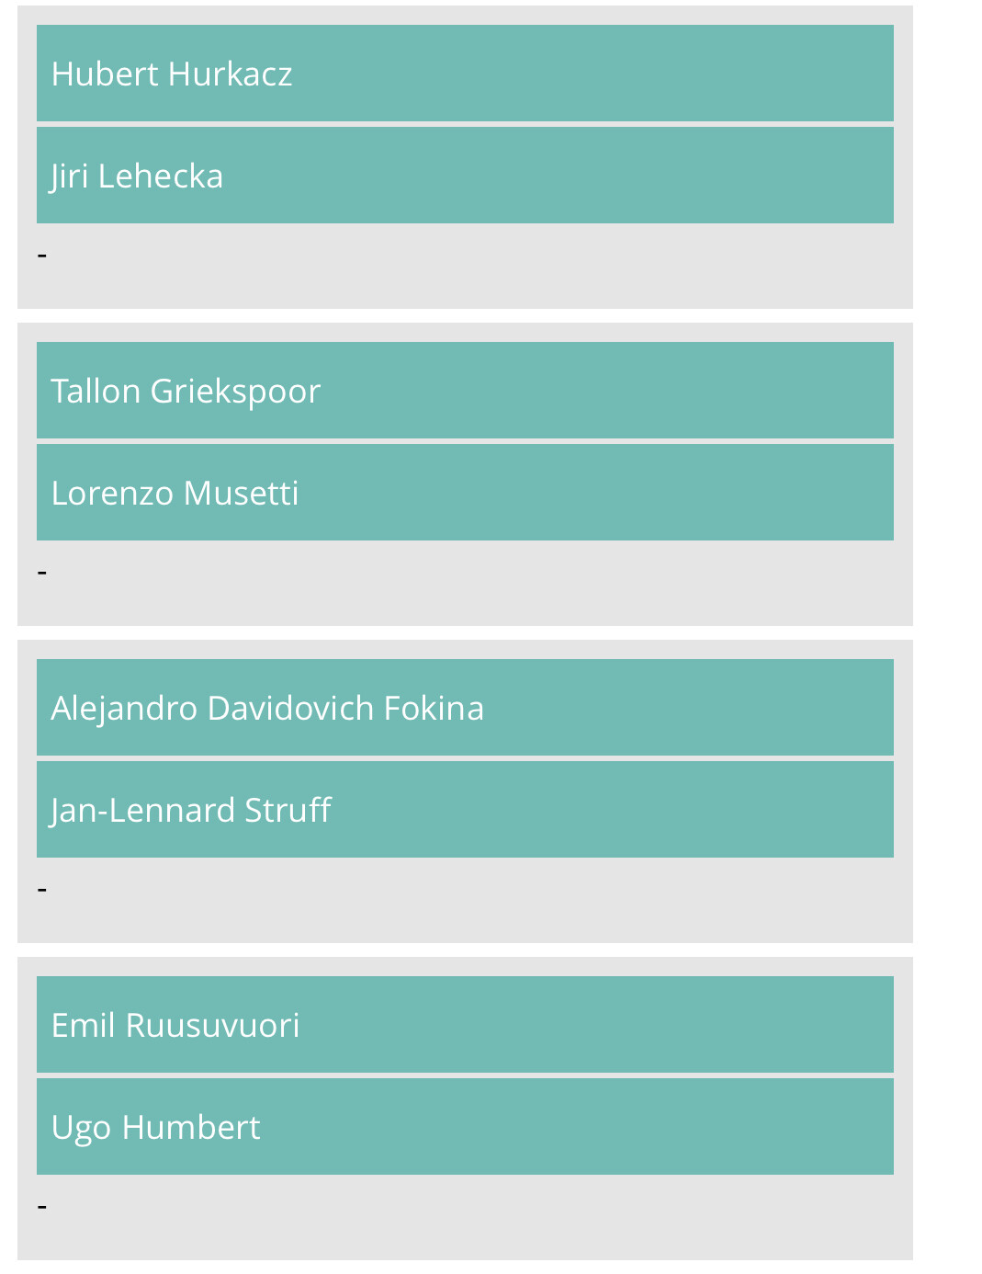Pick Ugo Humbert to win
The height and width of the screenshot is (1274, 982).
(x=465, y=1127)
